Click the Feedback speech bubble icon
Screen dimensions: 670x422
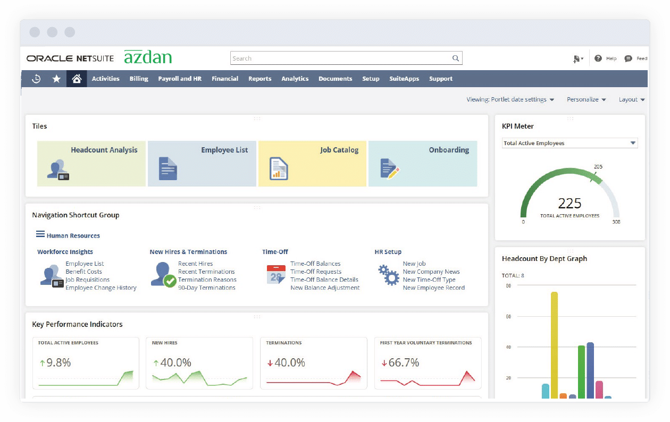tap(628, 58)
